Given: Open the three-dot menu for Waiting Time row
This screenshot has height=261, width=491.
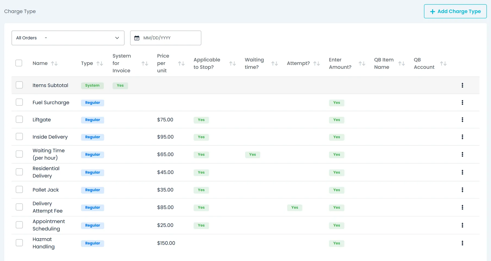Looking at the screenshot, I should pos(462,154).
